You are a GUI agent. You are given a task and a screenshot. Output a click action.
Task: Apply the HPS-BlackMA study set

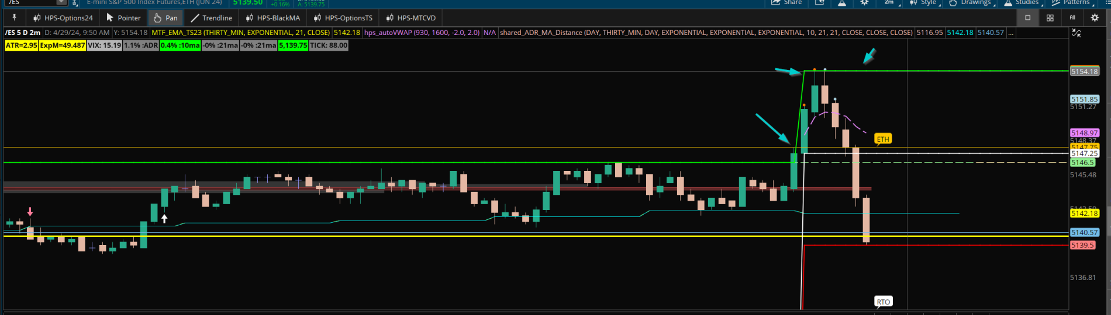click(273, 17)
